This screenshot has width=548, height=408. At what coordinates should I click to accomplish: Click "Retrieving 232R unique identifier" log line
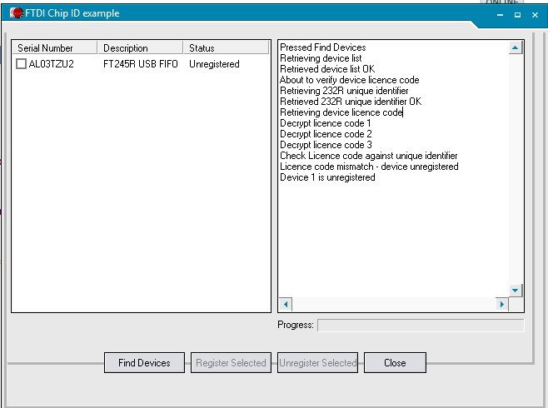tap(344, 91)
